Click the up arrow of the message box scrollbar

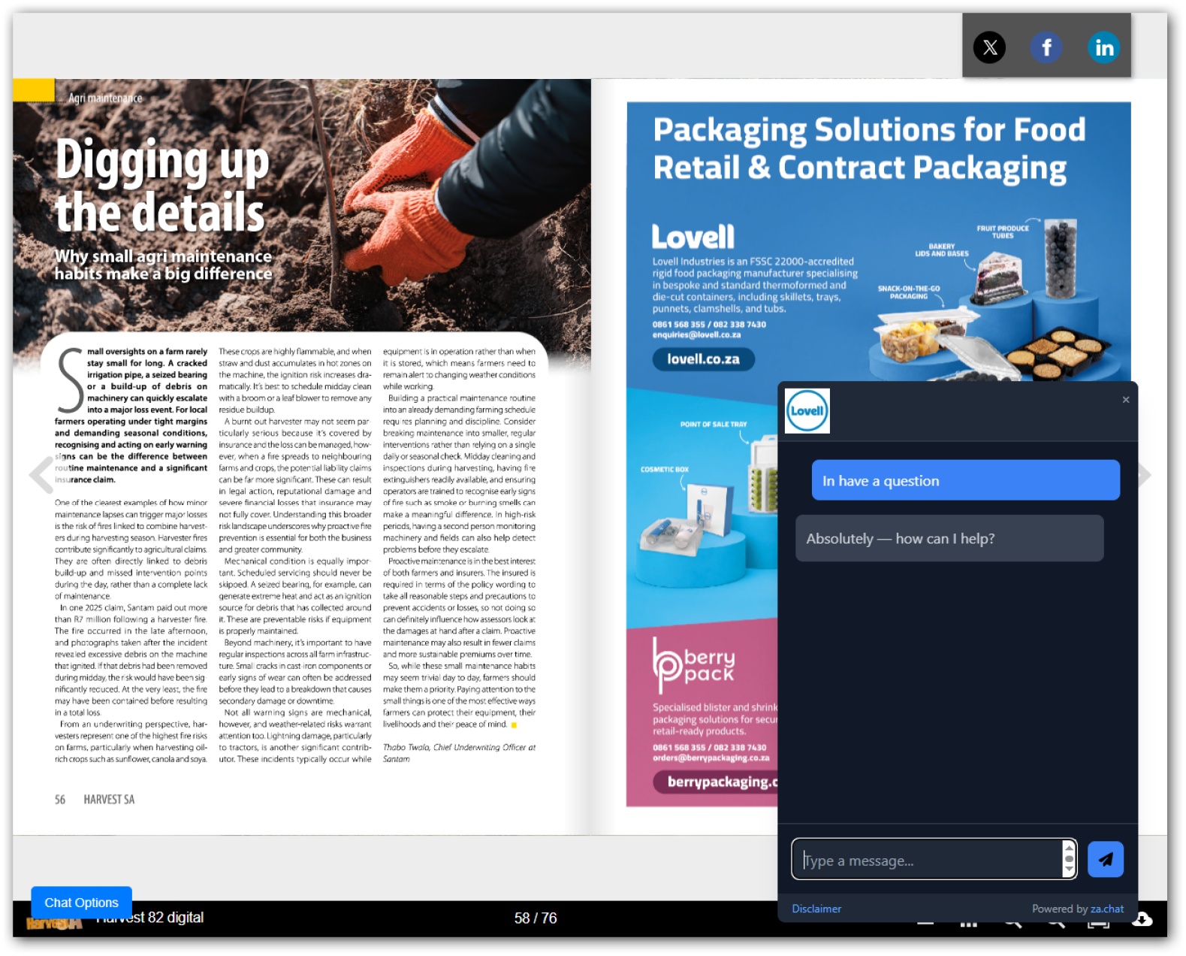pos(1069,847)
